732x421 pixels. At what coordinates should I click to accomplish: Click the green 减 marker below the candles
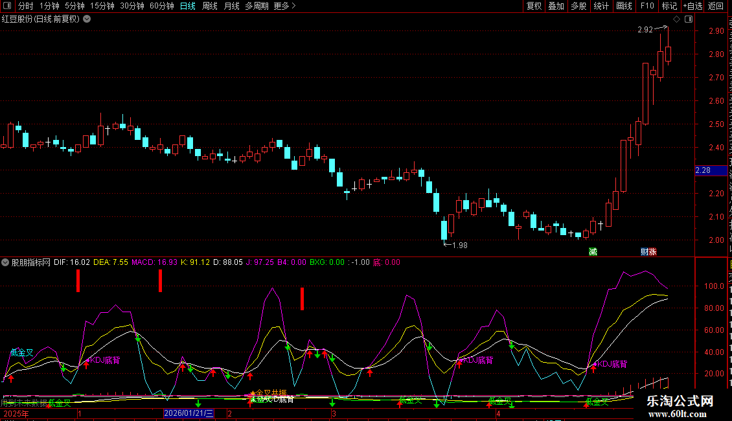pos(593,252)
